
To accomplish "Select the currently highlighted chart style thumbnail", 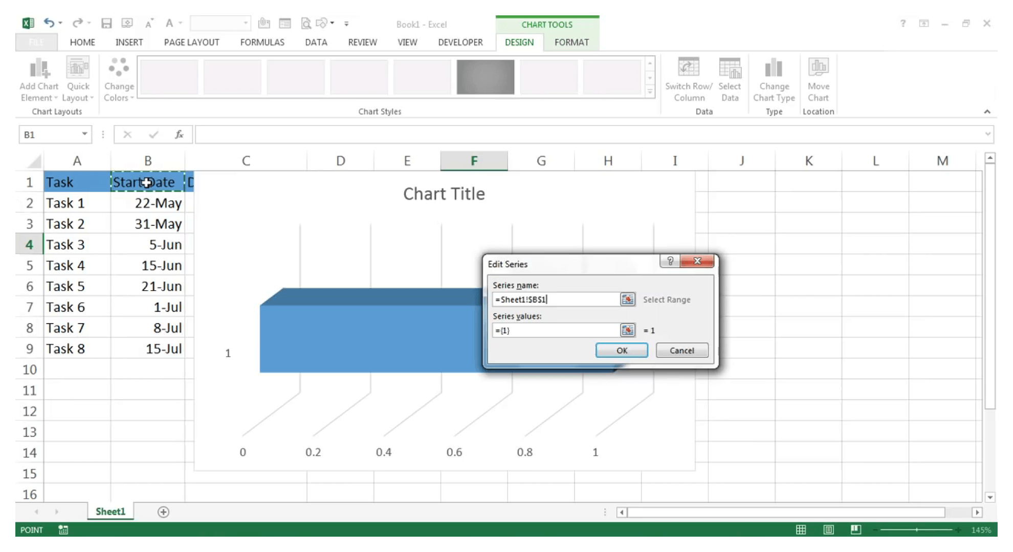I will (x=486, y=77).
